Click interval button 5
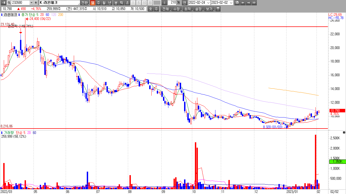346x194 pixels. point(138,3)
